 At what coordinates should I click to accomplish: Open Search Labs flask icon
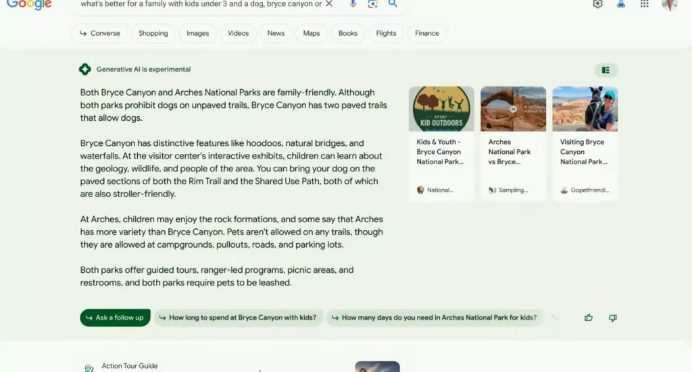coord(621,4)
